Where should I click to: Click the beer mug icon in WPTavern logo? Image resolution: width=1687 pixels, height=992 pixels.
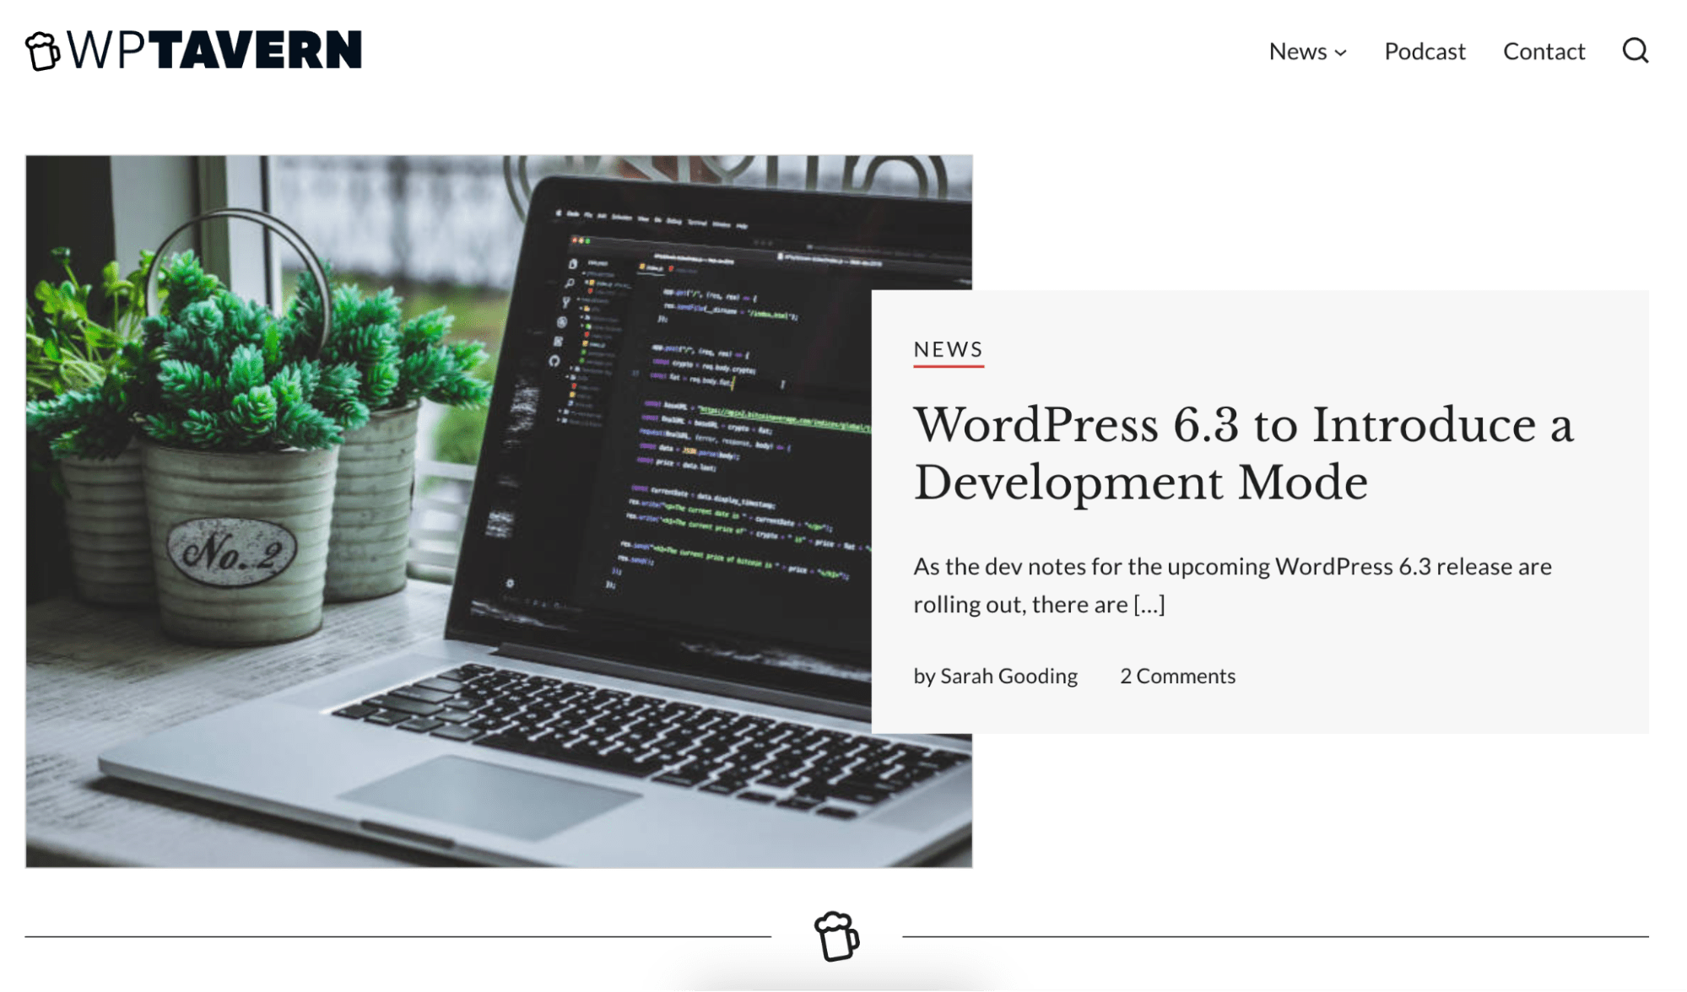click(42, 51)
